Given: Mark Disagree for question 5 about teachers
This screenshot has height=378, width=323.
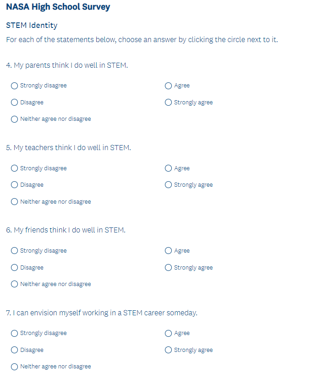Looking at the screenshot, I should 15,185.
